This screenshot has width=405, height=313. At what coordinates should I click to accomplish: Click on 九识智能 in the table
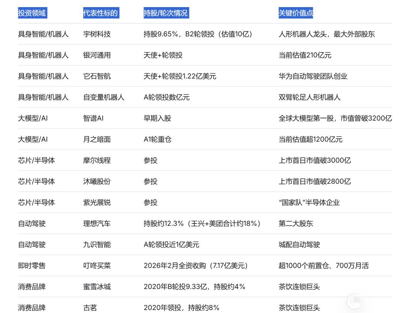97,244
